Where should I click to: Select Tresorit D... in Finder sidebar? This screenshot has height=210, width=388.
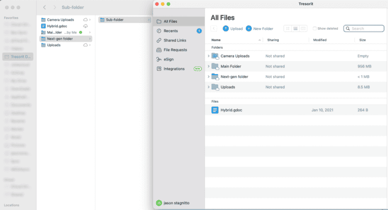point(18,57)
